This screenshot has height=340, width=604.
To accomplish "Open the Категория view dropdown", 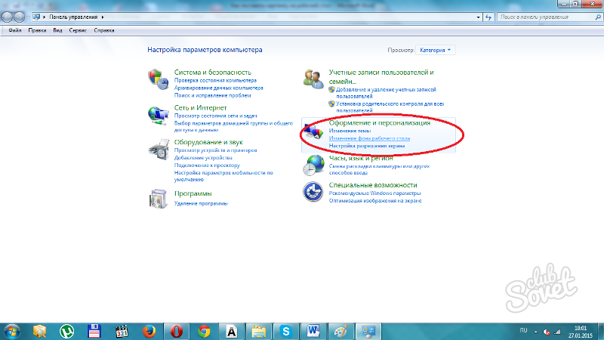I will 436,50.
